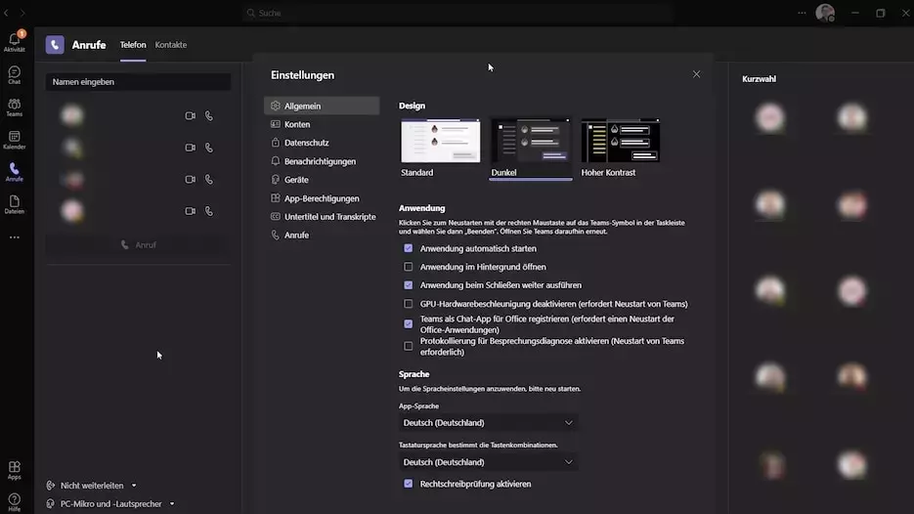
Task: Go to Teams in the sidebar
Action: (14, 107)
